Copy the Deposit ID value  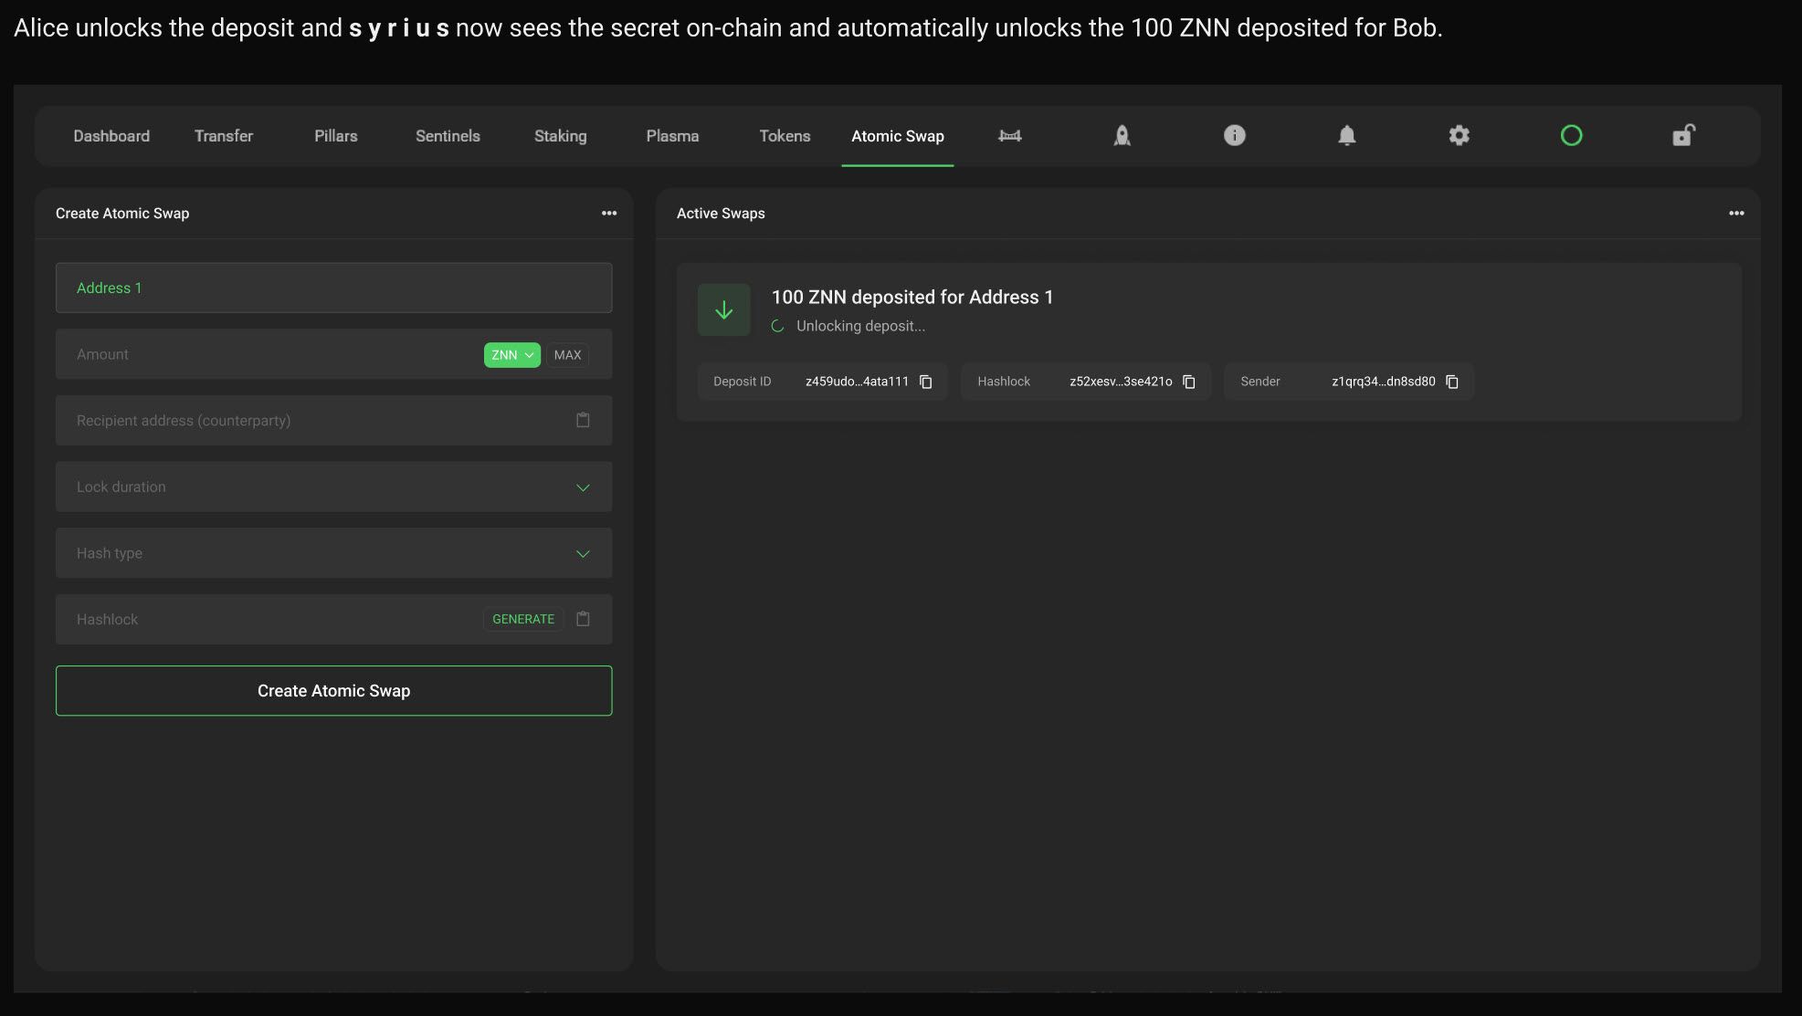[925, 382]
